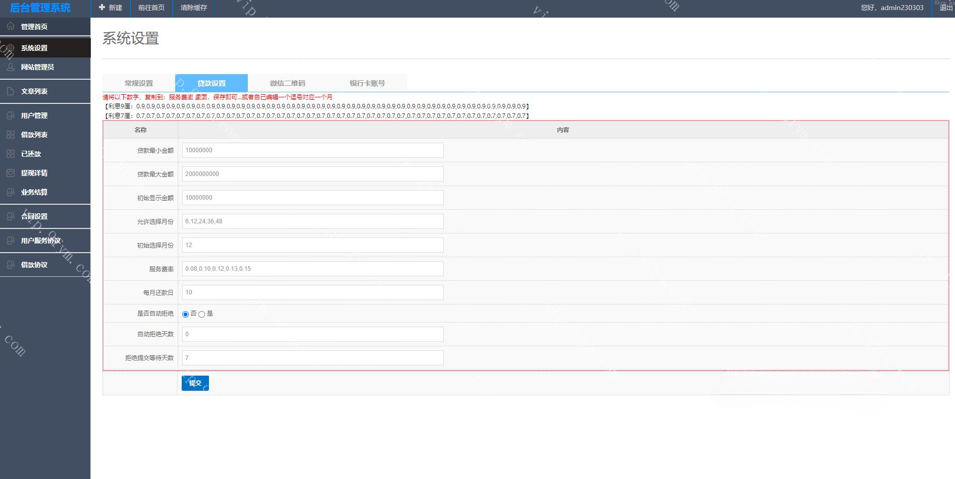The image size is (955, 479).
Task: Click the home icon beside 管理首页
Action: pos(11,26)
